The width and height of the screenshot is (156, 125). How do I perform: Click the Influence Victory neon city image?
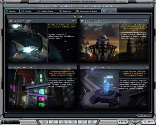tap(27, 89)
